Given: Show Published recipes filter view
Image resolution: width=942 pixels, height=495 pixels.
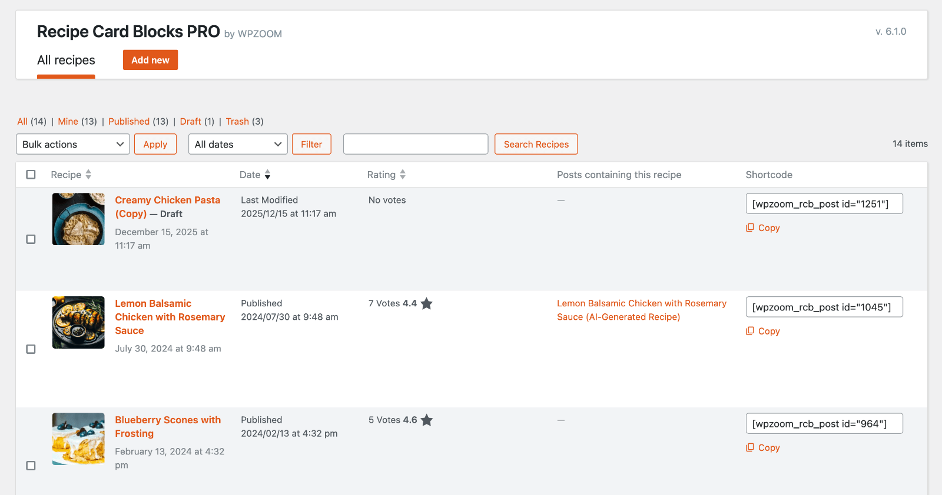Looking at the screenshot, I should pos(129,122).
